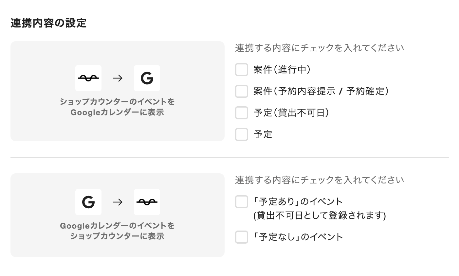The width and height of the screenshot is (459, 276).
Task: Click the arrow icon in the top sync panel
Action: pyautogui.click(x=118, y=78)
